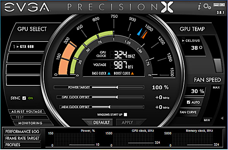
Task: Select the third empty GPU slot
Action: click(x=24, y=69)
